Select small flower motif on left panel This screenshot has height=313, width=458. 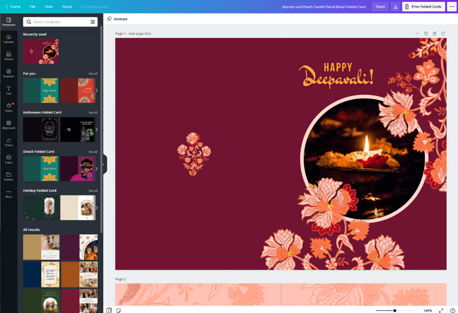pos(194,154)
